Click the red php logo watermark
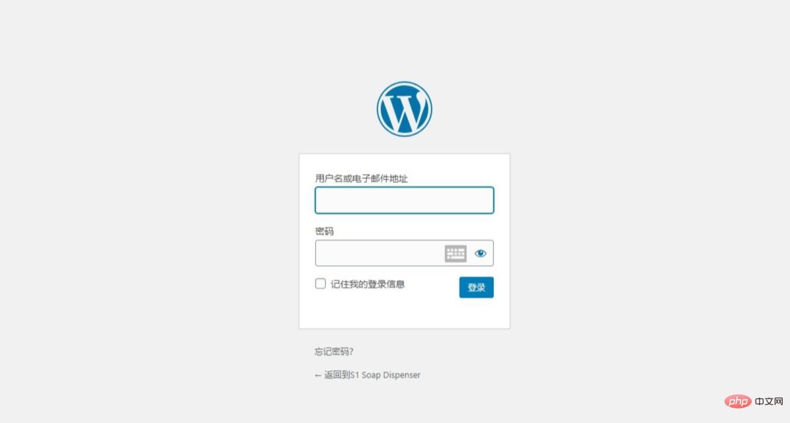790x423 pixels. [738, 401]
